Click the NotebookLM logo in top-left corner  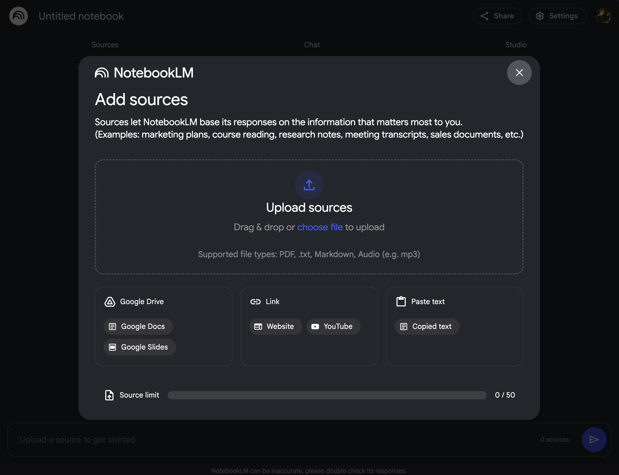(19, 16)
